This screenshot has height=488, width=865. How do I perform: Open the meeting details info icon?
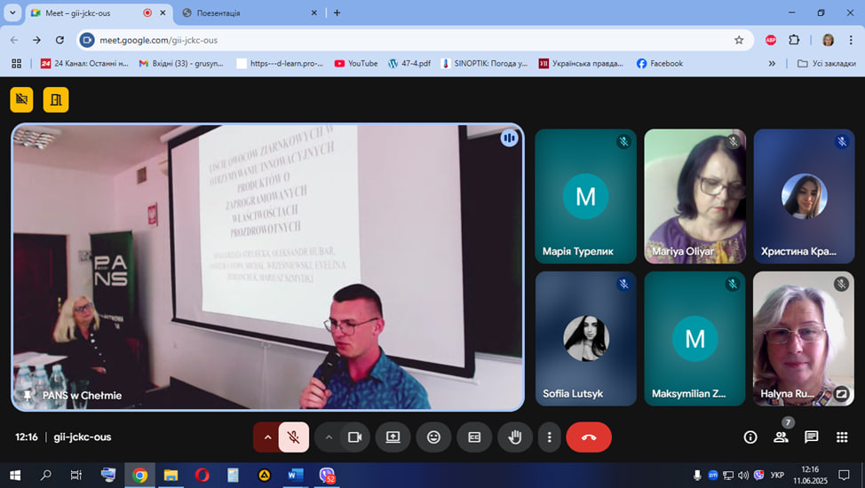(x=750, y=437)
